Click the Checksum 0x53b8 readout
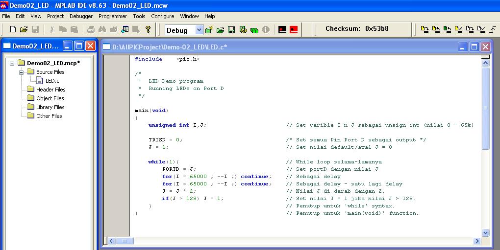The image size is (500, 250). click(357, 29)
